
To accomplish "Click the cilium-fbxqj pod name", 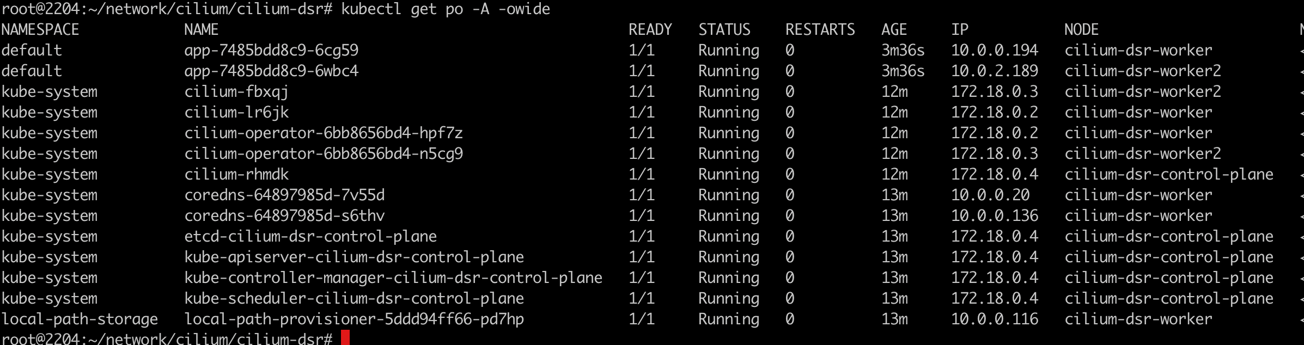I will point(236,91).
